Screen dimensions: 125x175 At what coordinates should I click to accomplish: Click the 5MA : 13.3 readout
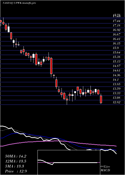14,166
